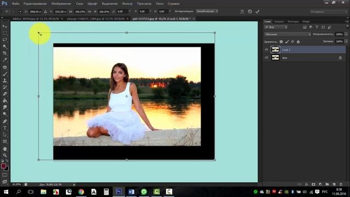Select the Brush tool
This screenshot has height=197, width=350.
(x=5, y=74)
